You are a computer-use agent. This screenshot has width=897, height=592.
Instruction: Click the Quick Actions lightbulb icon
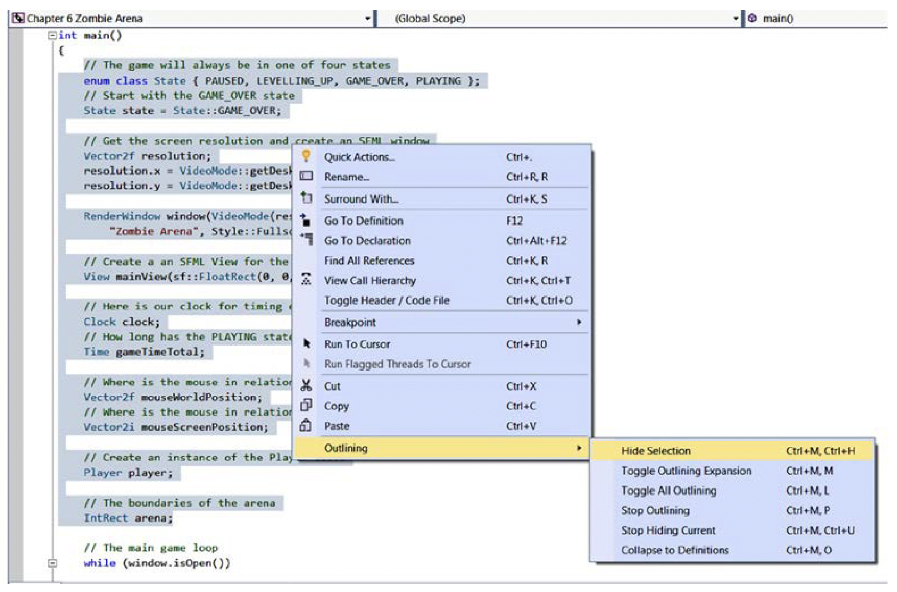(306, 156)
